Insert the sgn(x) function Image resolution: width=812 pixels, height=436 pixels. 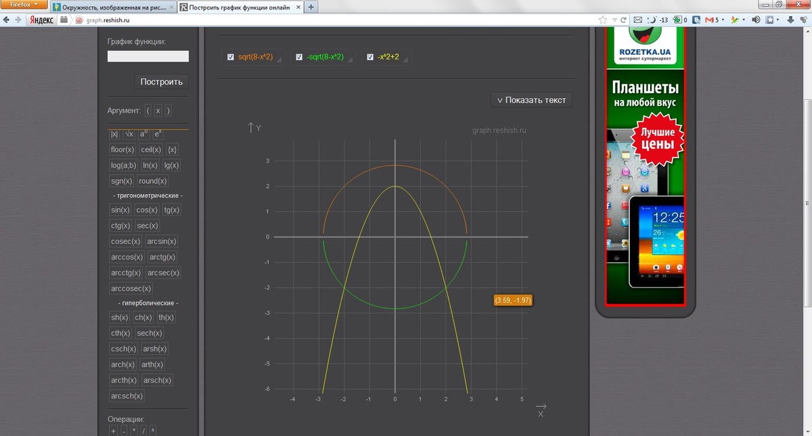coord(122,180)
